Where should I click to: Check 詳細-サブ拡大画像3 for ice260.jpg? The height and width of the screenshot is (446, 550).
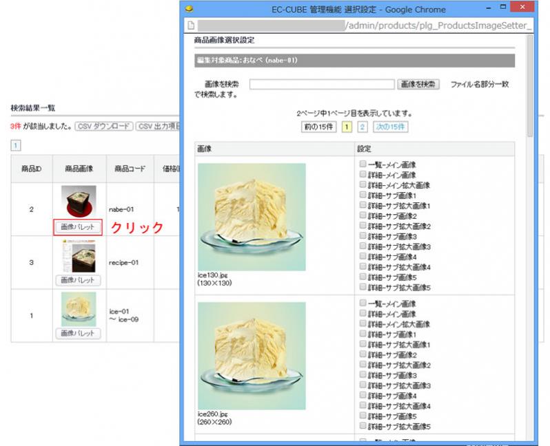[x=363, y=385]
